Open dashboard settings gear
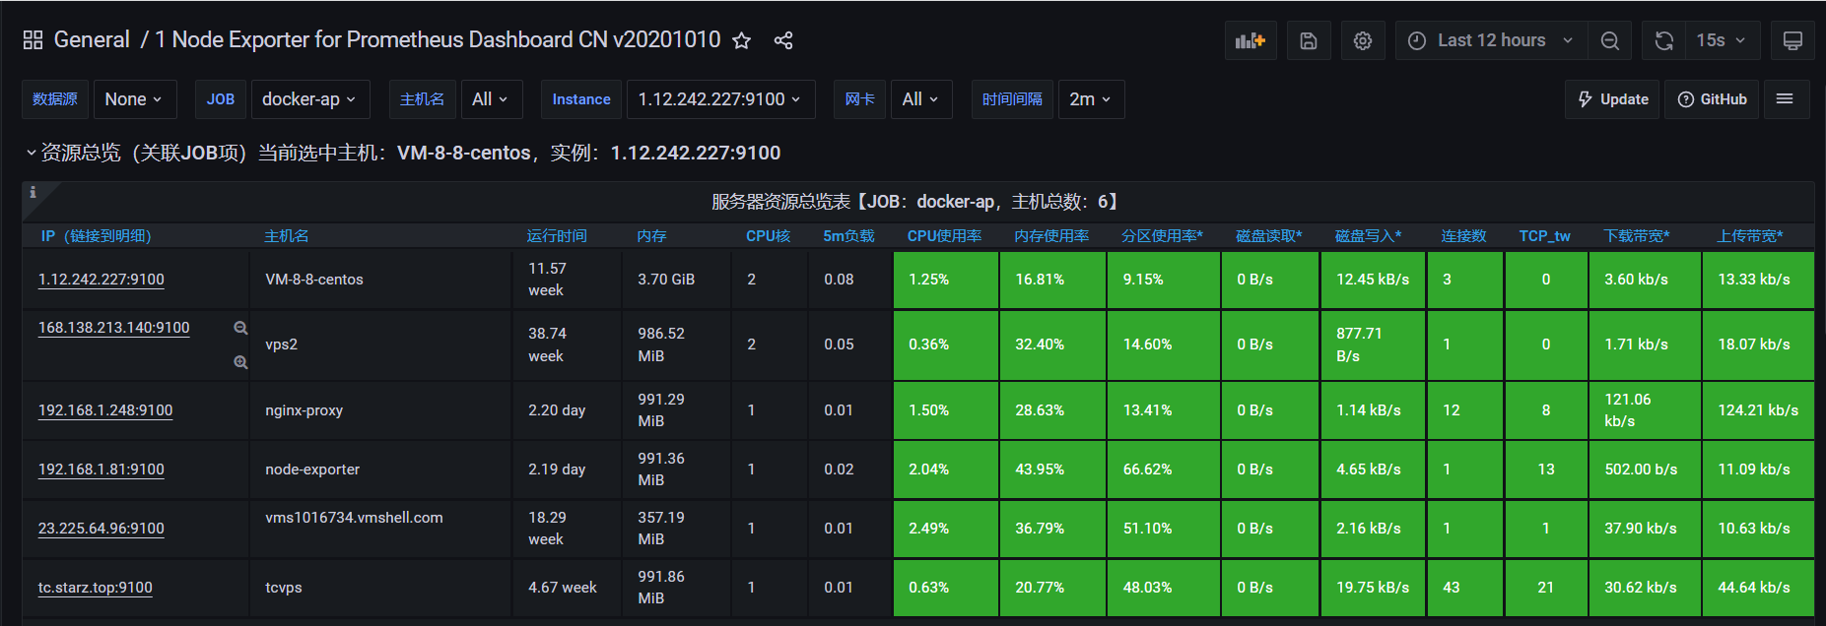Viewport: 1826px width, 626px height. point(1363,40)
